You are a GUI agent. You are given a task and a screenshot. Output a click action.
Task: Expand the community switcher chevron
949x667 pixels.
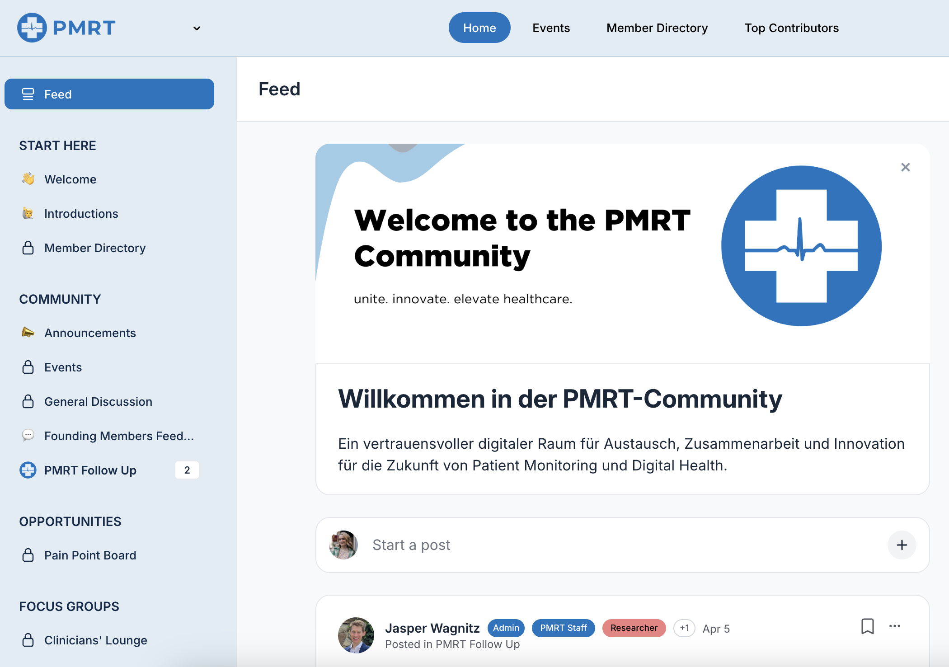(x=197, y=28)
